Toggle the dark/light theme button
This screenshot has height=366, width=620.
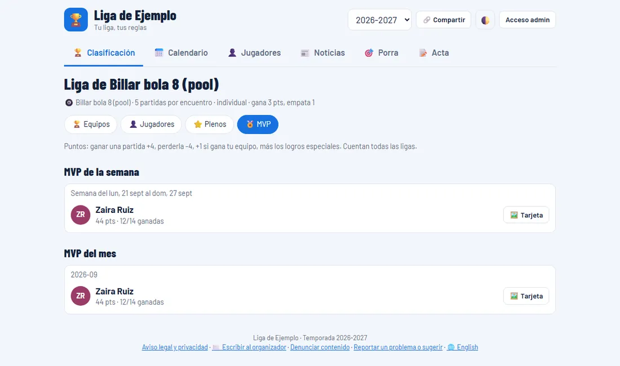485,20
